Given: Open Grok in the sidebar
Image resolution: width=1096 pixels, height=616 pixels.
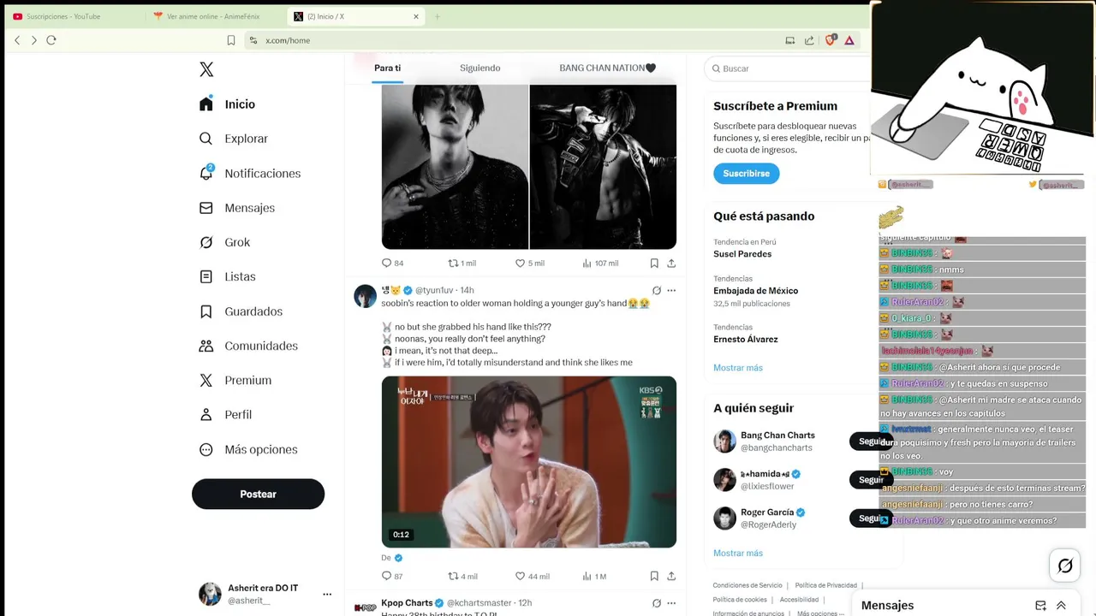Looking at the screenshot, I should (x=224, y=242).
